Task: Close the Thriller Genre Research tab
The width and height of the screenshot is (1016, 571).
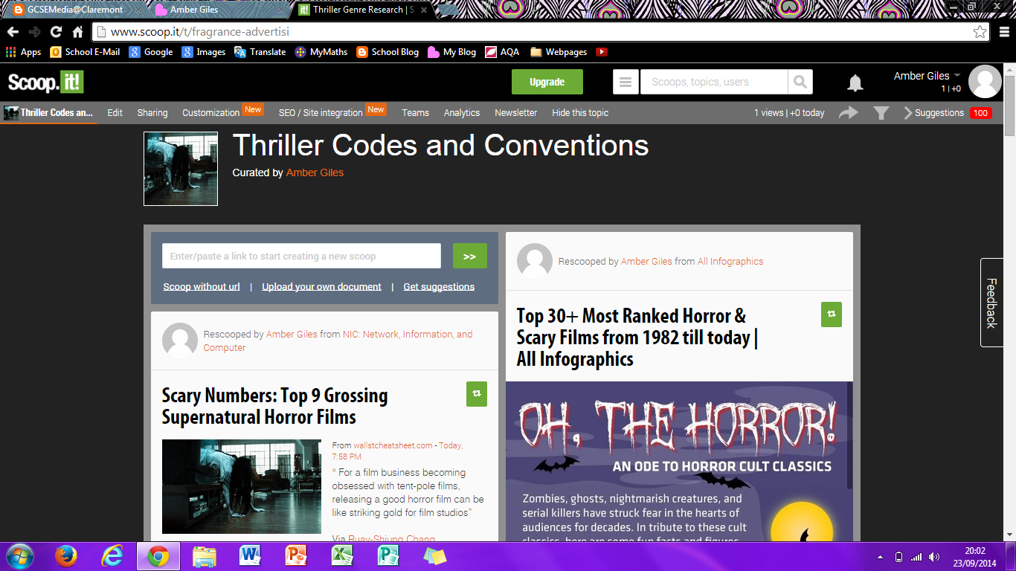Action: tap(424, 10)
